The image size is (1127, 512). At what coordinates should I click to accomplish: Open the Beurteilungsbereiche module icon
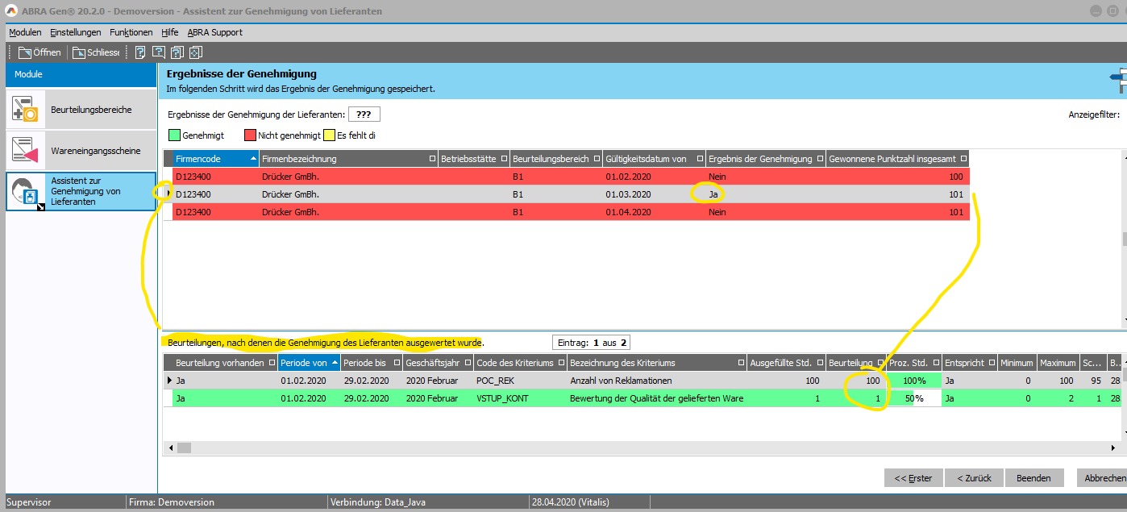24,110
